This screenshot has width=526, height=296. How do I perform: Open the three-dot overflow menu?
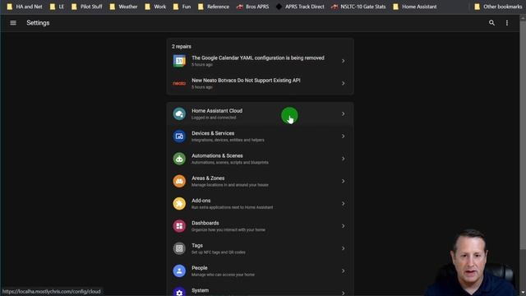[x=507, y=23]
